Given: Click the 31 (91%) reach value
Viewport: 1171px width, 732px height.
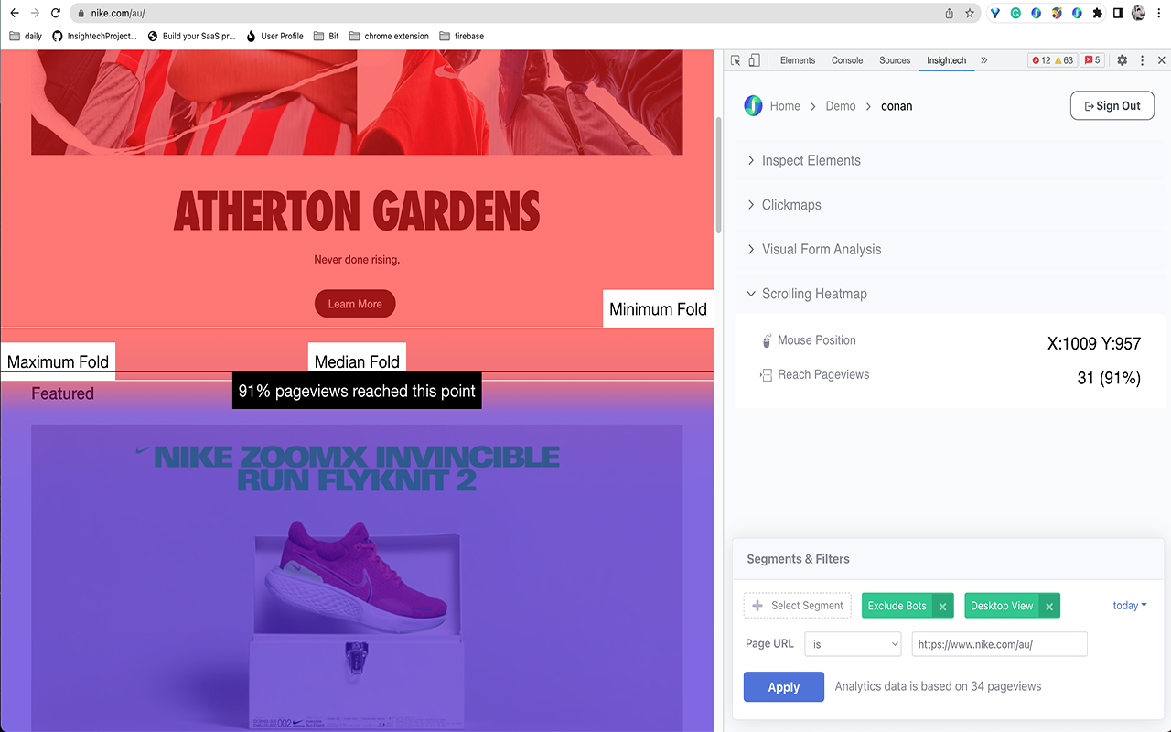Looking at the screenshot, I should click(1109, 378).
